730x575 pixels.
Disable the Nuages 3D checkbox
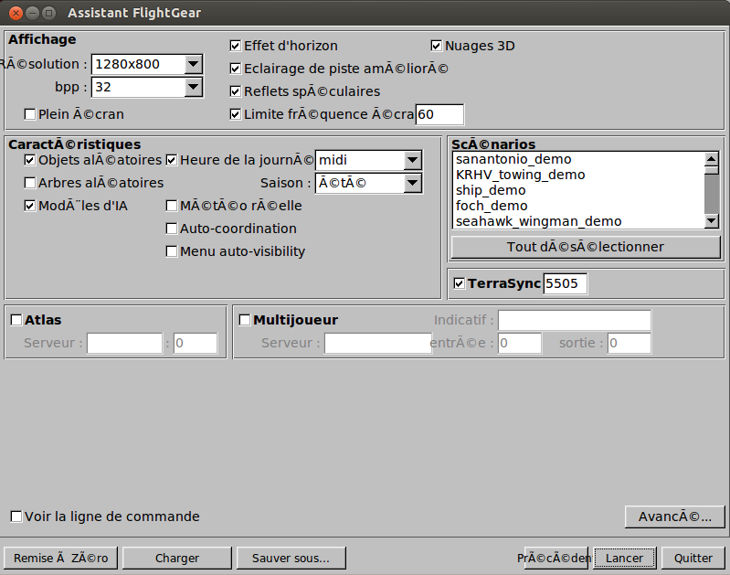(436, 46)
